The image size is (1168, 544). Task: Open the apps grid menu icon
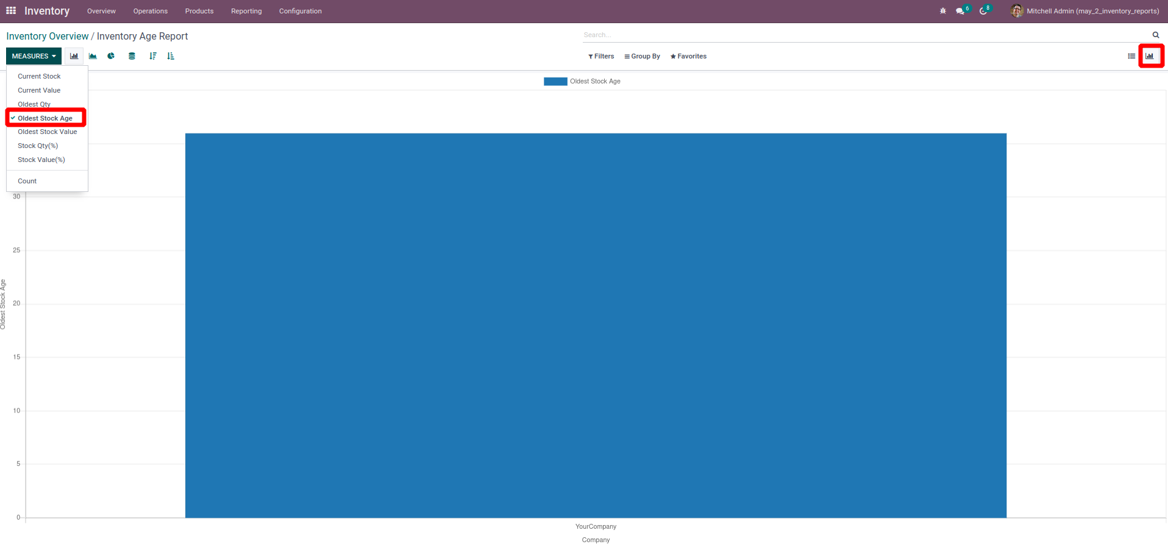[11, 11]
